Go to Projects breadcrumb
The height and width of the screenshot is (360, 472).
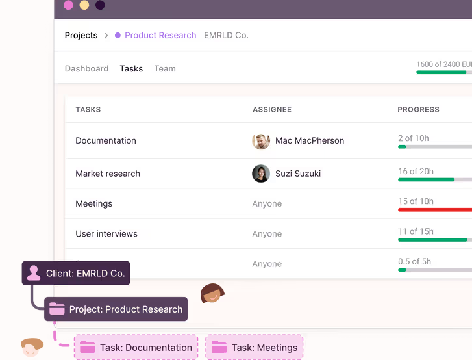pyautogui.click(x=81, y=36)
